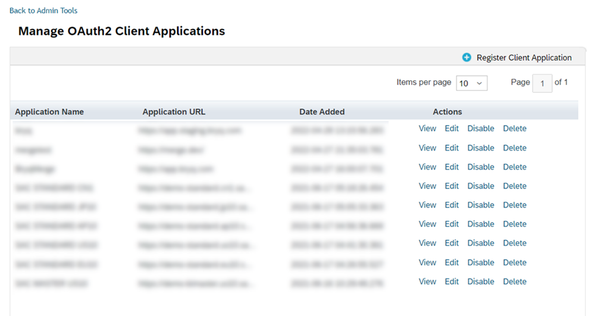Click the Date Added column header

322,112
